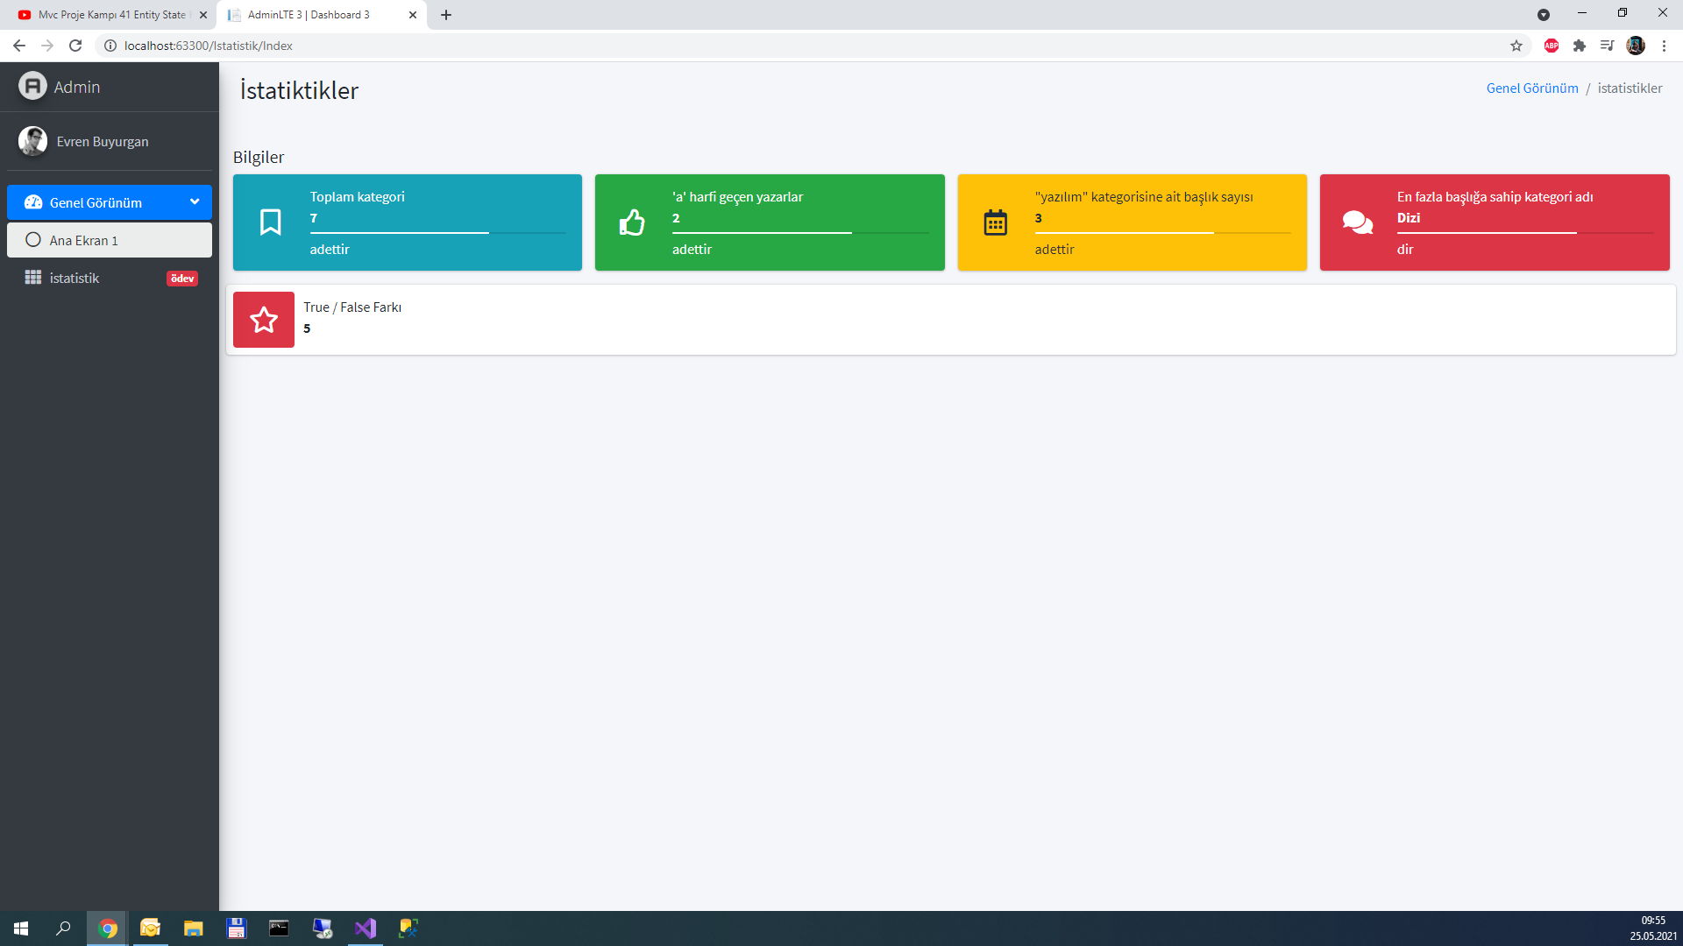Open Genel Görünüm from the breadcrumb
This screenshot has height=946, width=1683.
pos(1531,88)
